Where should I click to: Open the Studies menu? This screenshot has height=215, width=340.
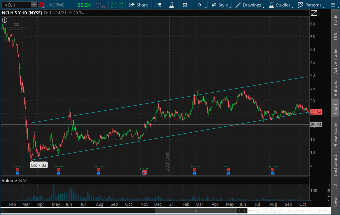(x=280, y=5)
